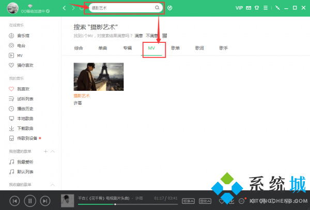Open the 标准 quality dropdown
The image size is (310, 210).
coord(188,201)
